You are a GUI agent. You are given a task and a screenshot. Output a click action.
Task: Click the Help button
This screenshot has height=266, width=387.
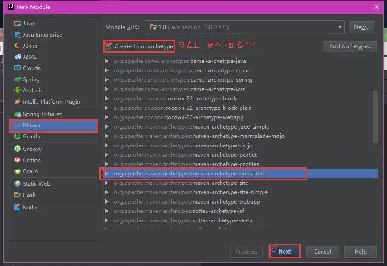click(360, 251)
